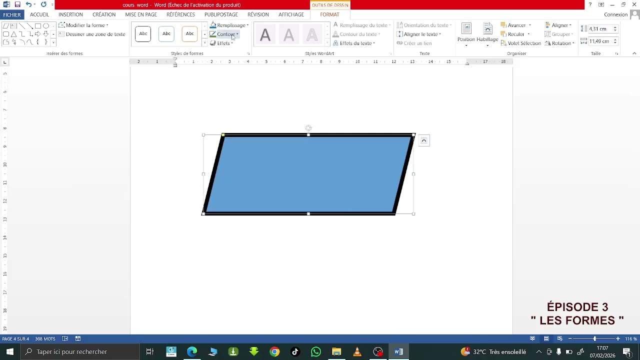Open the Effets shape effects dropdown

(x=221, y=43)
